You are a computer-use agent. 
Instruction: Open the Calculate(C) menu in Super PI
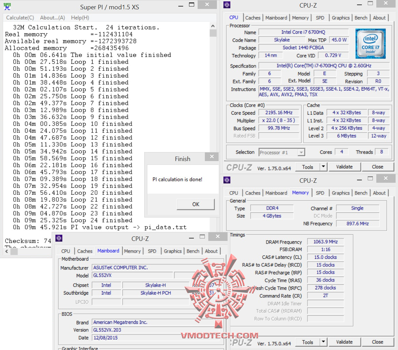(x=20, y=18)
